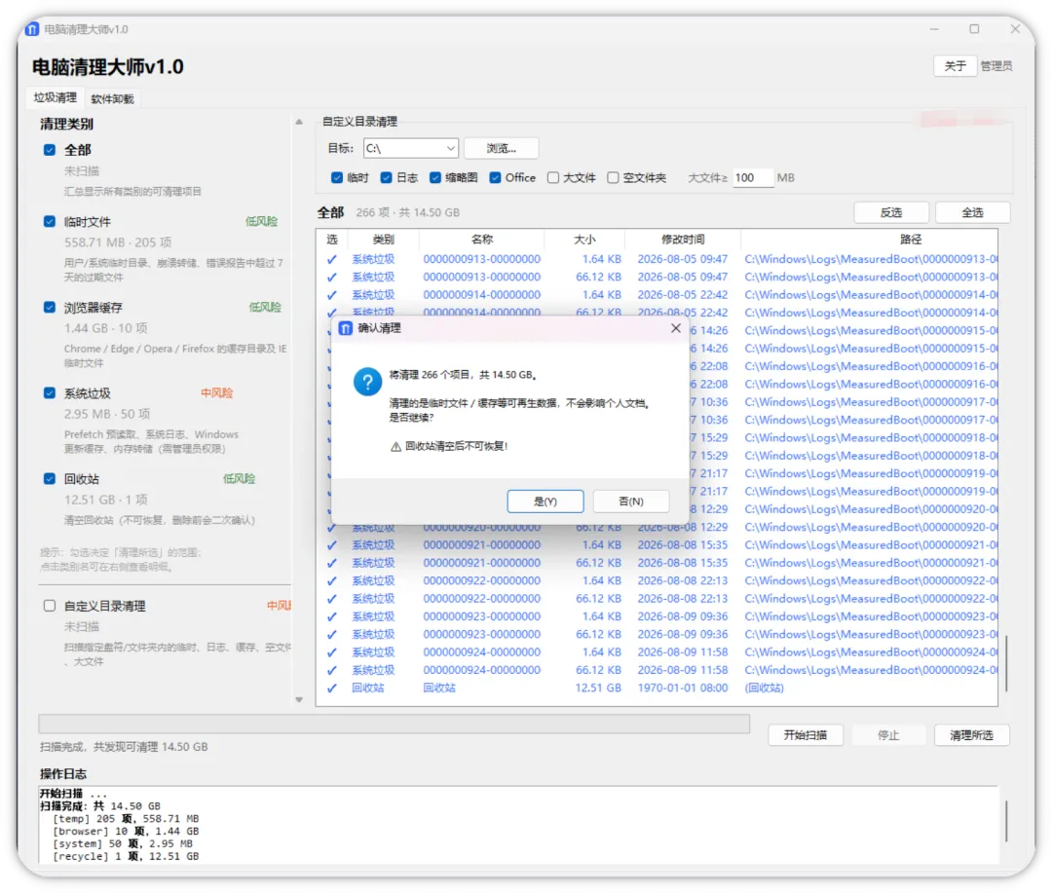Click the scan progress bar
1052x893 pixels.
click(x=394, y=724)
